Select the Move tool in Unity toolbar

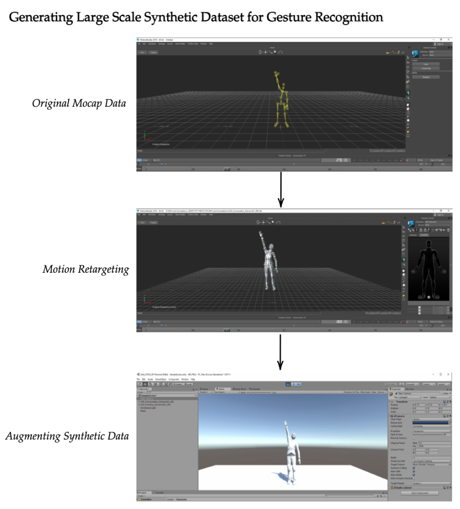(145, 384)
